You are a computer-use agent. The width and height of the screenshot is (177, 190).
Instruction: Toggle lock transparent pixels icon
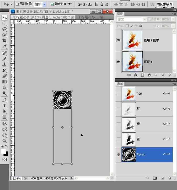coord(127,26)
